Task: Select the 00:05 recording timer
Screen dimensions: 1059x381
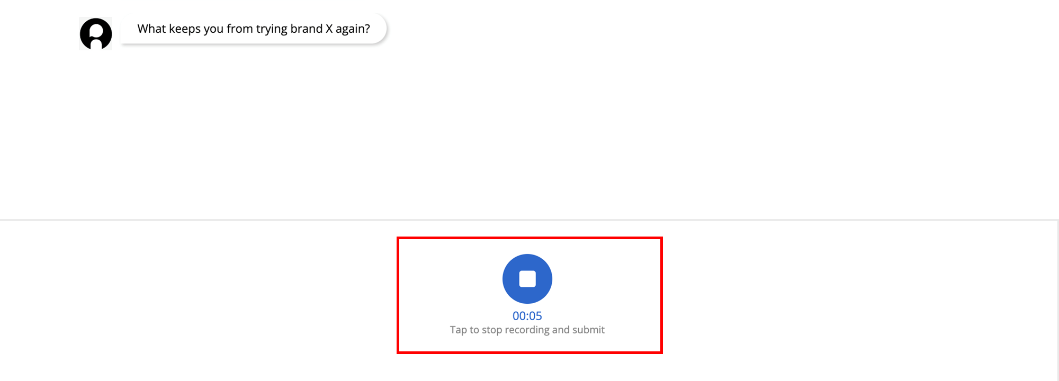Action: click(x=527, y=316)
